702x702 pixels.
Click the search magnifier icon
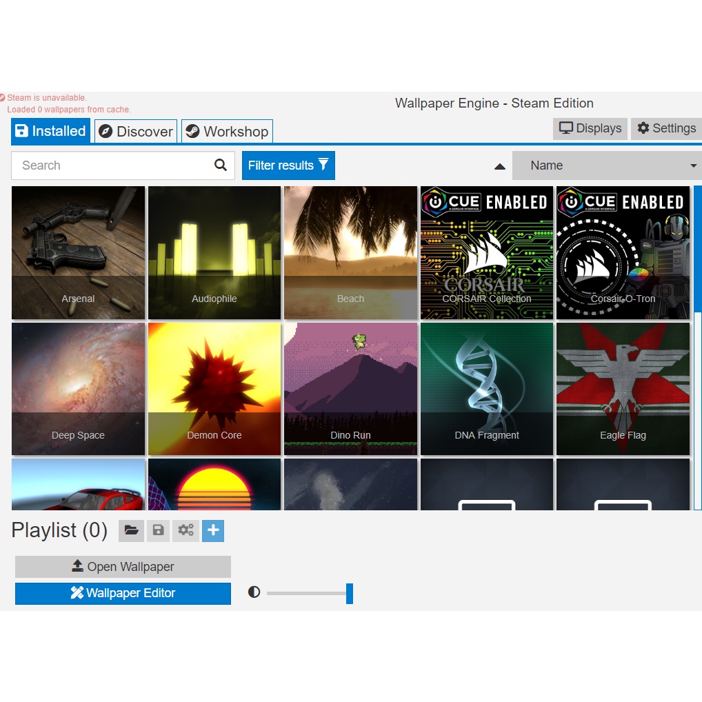[x=220, y=166]
